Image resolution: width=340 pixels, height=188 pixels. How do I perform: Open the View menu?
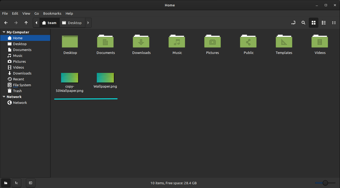(x=26, y=13)
